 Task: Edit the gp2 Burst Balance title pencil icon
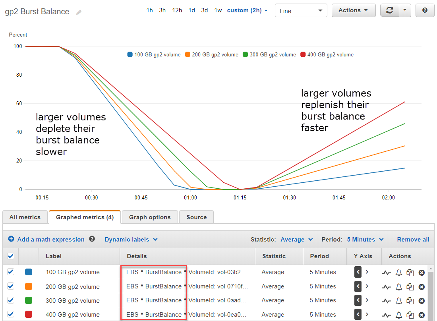pyautogui.click(x=79, y=12)
